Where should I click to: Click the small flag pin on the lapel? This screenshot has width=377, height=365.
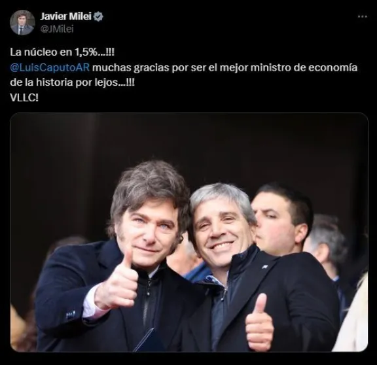[264, 266]
